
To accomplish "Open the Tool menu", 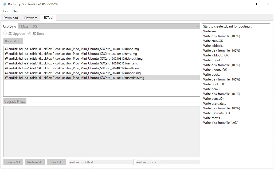I will [5, 11].
